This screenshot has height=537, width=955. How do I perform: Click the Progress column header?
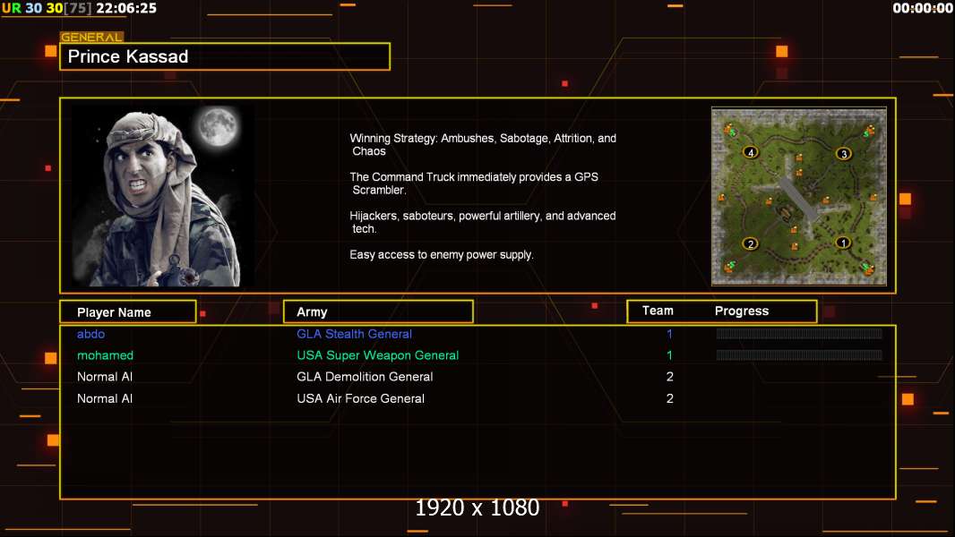coord(742,311)
